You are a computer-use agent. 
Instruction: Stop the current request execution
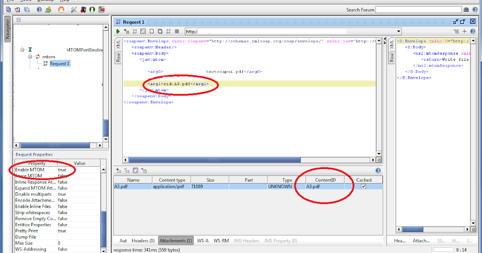click(x=177, y=31)
